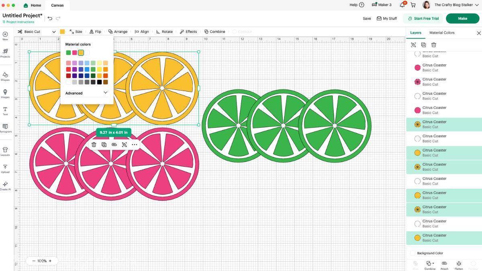
Task: Choose the black swatch in palette
Action: (99, 82)
